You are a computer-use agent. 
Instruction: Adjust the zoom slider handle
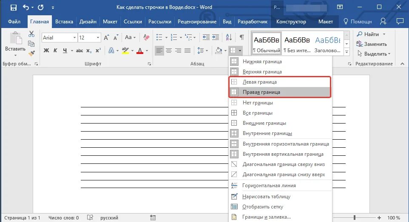(x=355, y=218)
